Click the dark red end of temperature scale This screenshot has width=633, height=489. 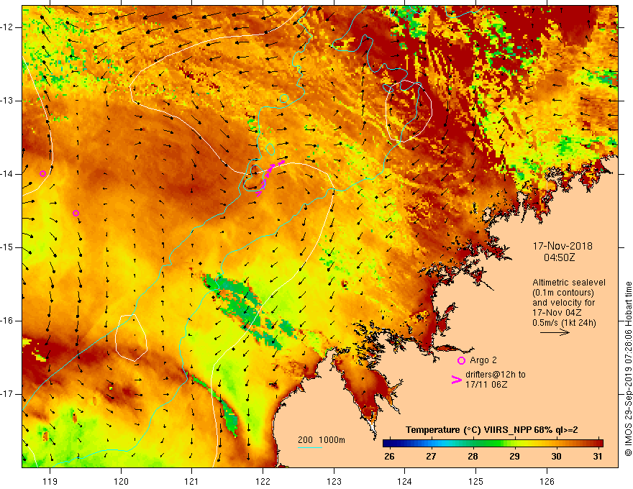click(598, 444)
